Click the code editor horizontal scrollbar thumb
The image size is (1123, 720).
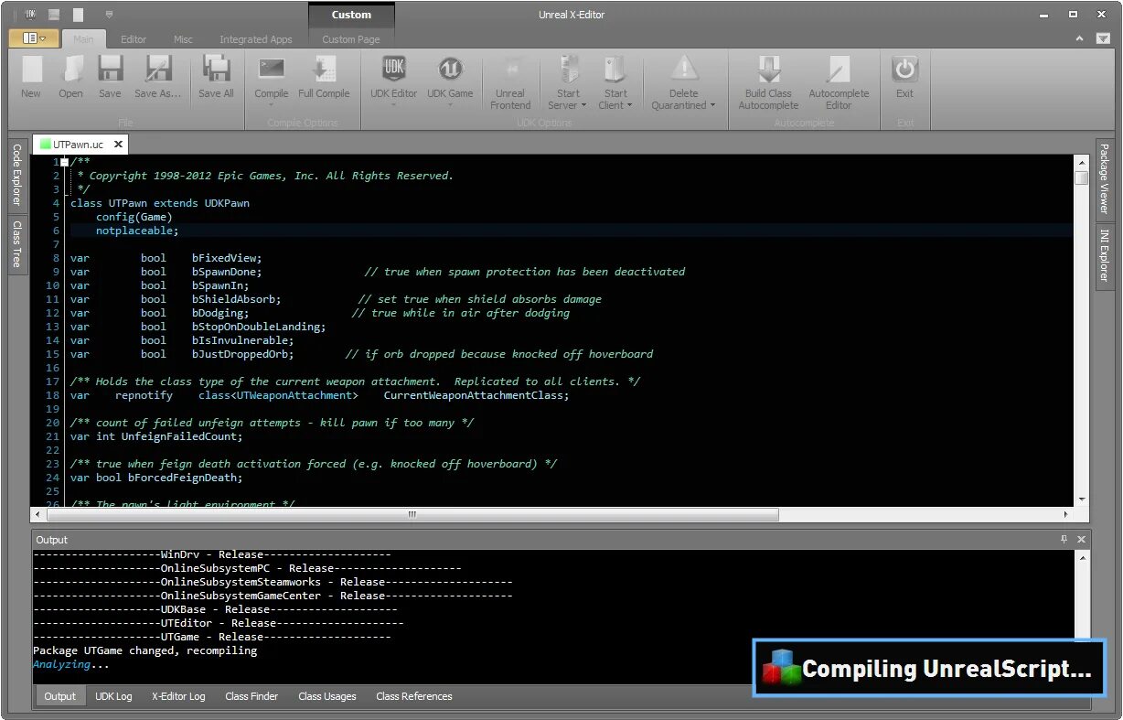[412, 514]
